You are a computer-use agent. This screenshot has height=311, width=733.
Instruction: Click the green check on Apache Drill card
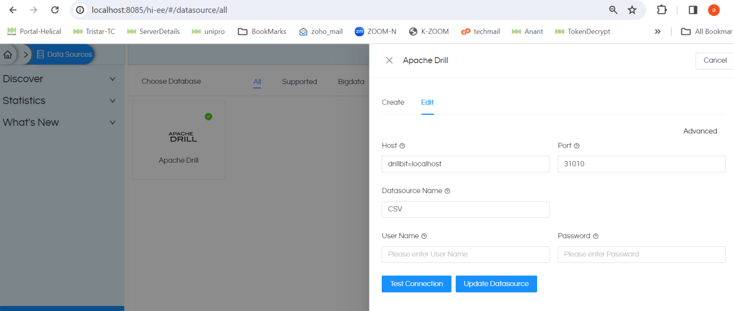click(209, 116)
